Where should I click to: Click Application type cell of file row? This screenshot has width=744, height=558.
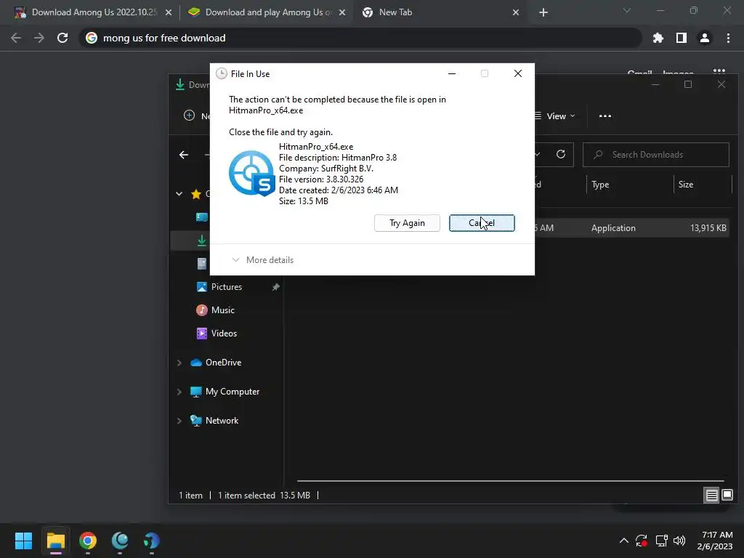[x=613, y=228]
